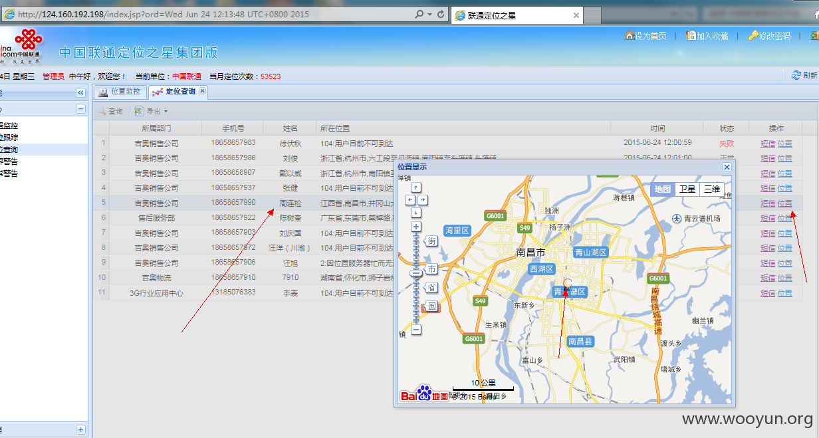
Task: Zoom out the map with minus button
Action: click(x=416, y=329)
